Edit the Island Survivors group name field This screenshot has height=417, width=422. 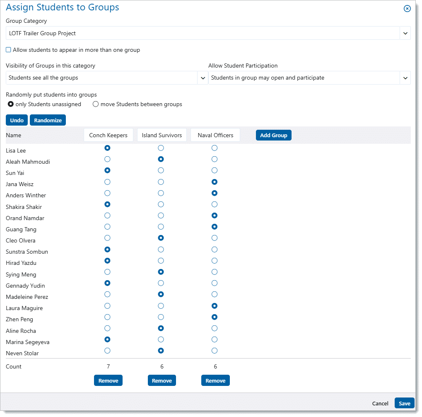[162, 136]
